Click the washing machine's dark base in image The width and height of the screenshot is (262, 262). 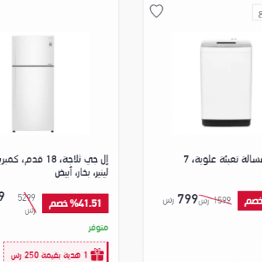pos(226,122)
